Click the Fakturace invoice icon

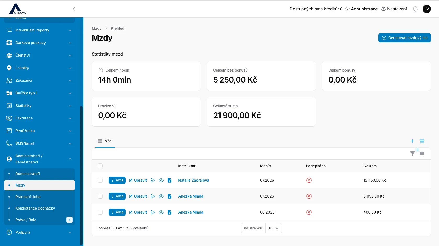pos(9,118)
